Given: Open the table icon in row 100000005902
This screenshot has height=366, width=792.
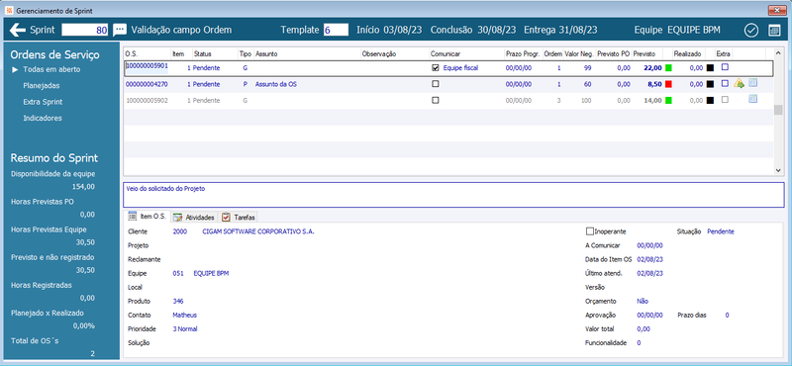Looking at the screenshot, I should 752,100.
